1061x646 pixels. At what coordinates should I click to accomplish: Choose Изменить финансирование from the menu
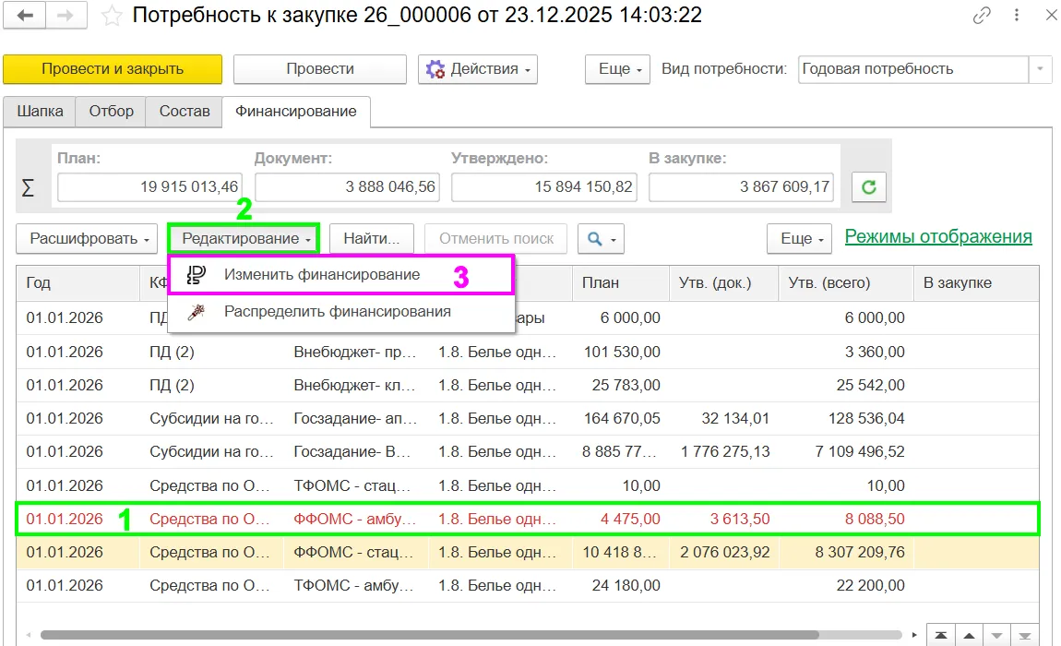coord(341,275)
